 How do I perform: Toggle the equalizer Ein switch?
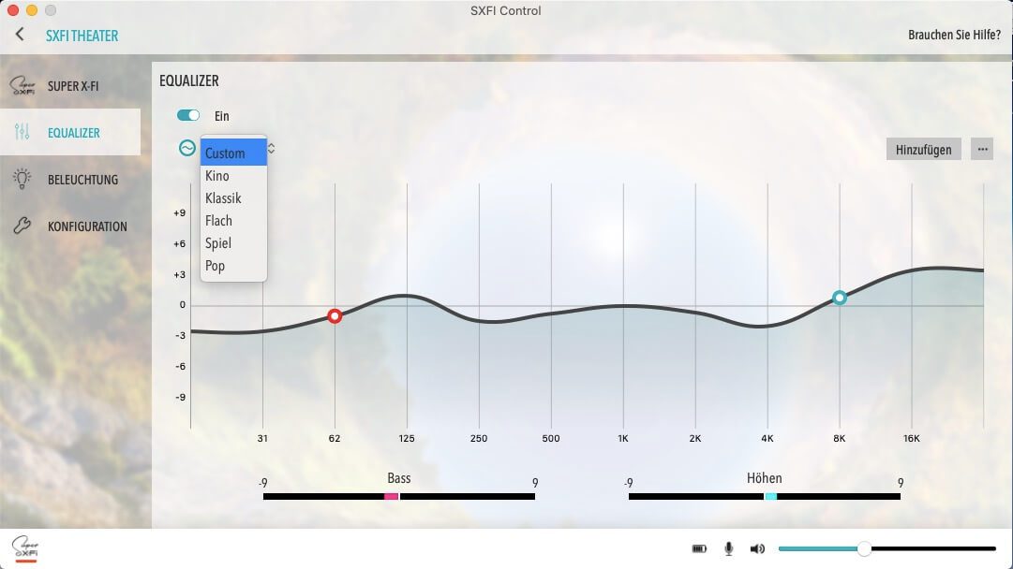[188, 115]
